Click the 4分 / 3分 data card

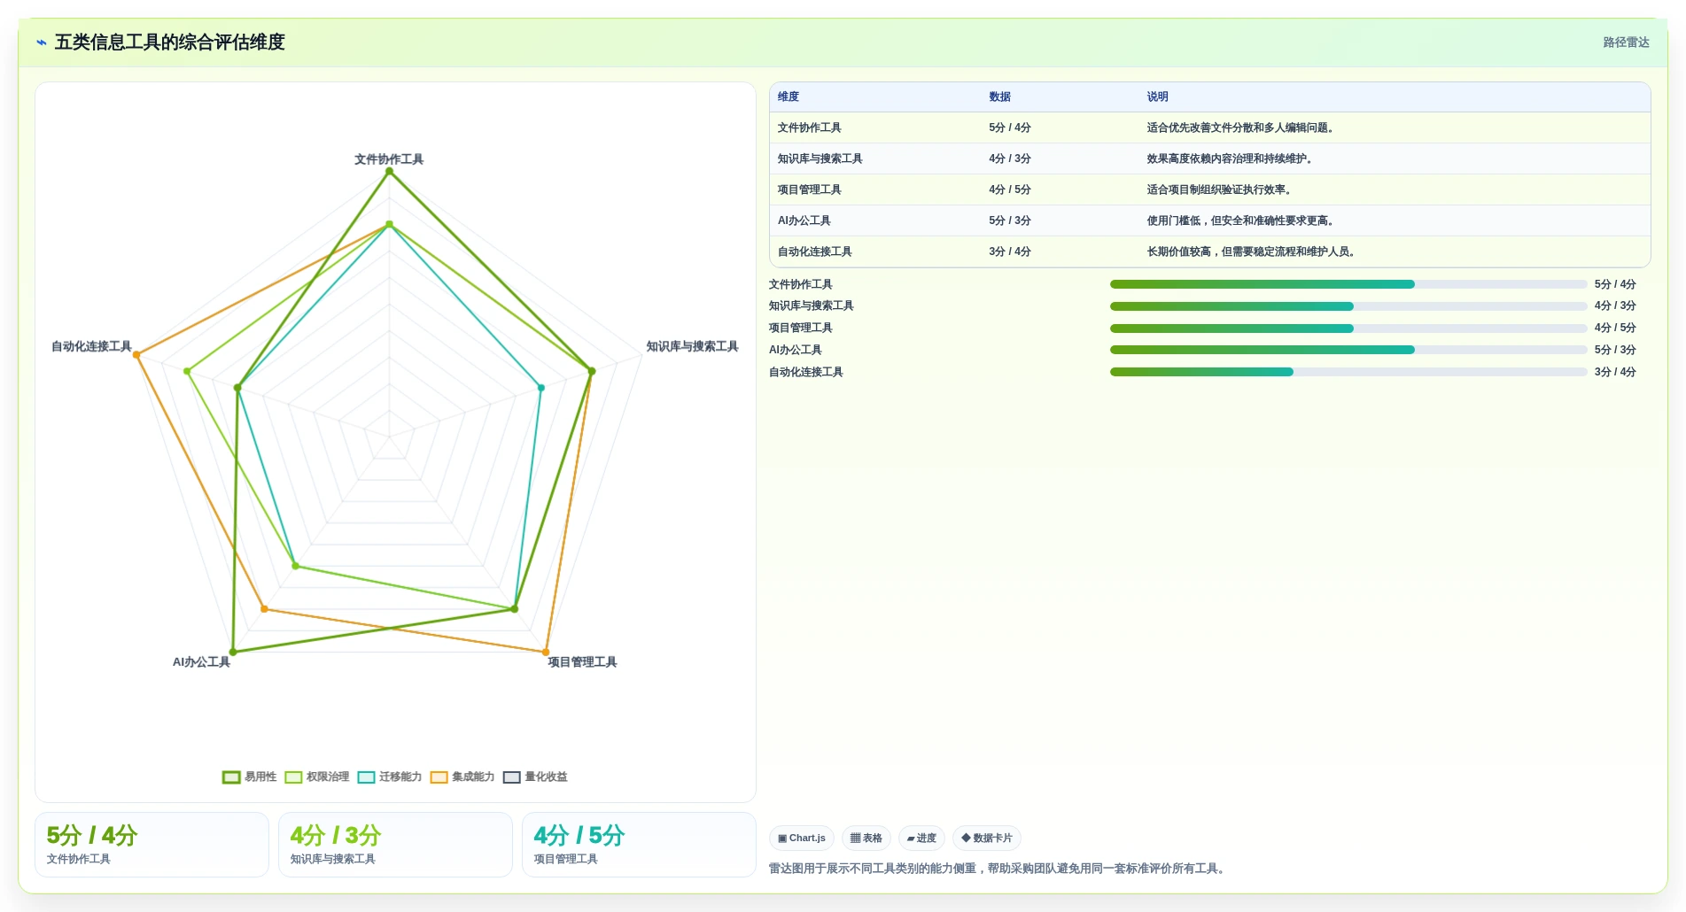coord(395,845)
